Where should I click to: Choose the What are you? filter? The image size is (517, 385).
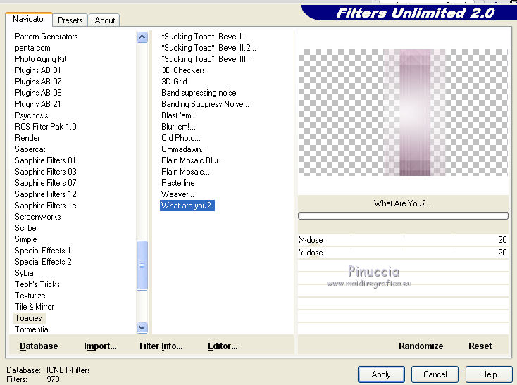point(187,206)
